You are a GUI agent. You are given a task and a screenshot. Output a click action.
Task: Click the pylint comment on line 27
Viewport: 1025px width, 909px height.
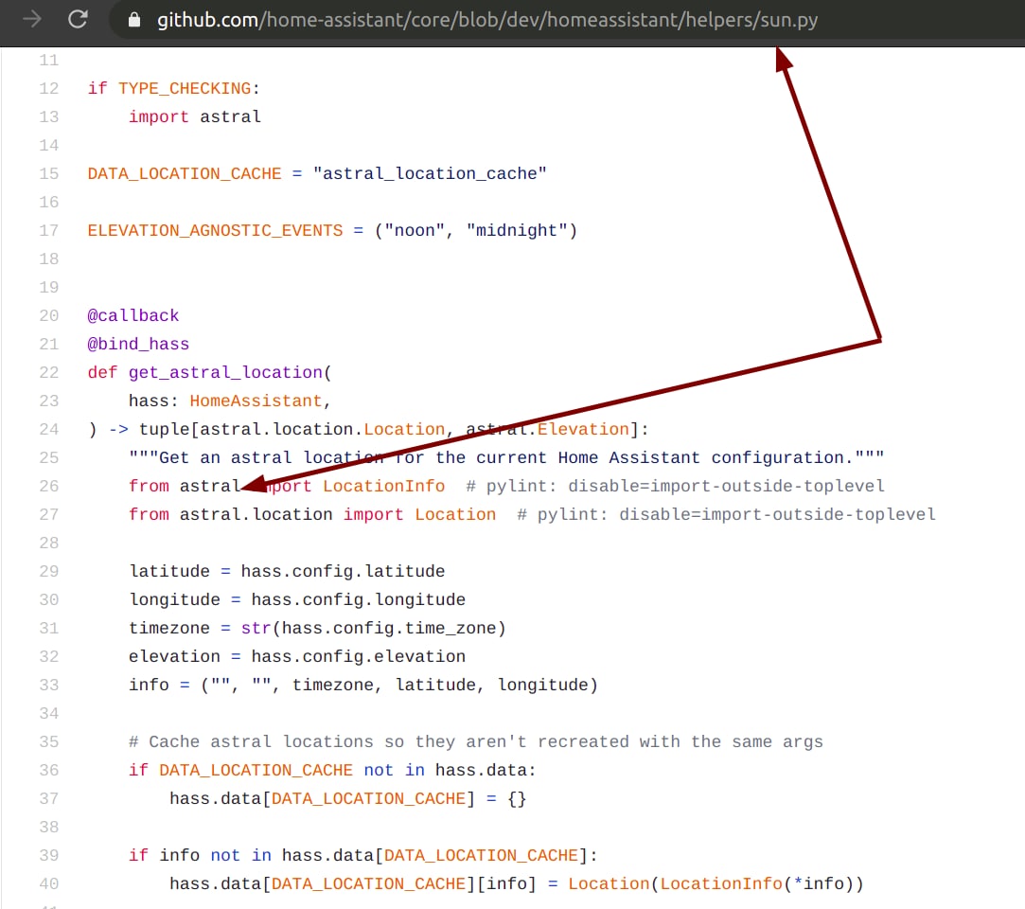726,515
